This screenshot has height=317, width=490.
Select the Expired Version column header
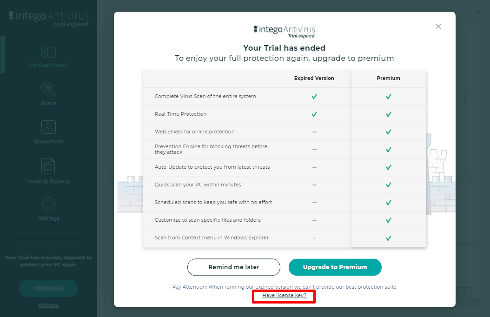click(x=314, y=78)
